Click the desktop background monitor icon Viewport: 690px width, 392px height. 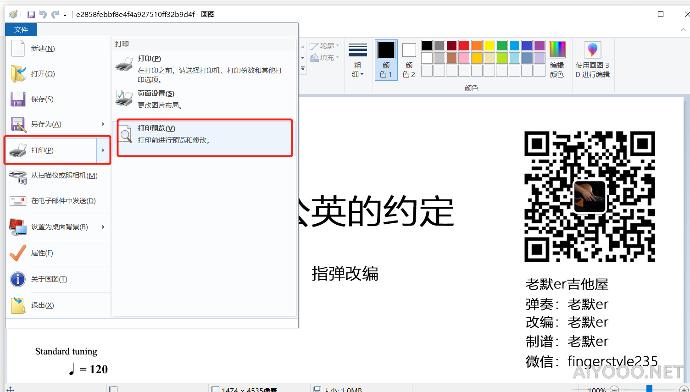(x=18, y=227)
